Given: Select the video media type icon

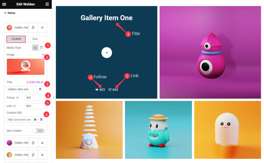Looking at the screenshot, I should click(x=41, y=48).
